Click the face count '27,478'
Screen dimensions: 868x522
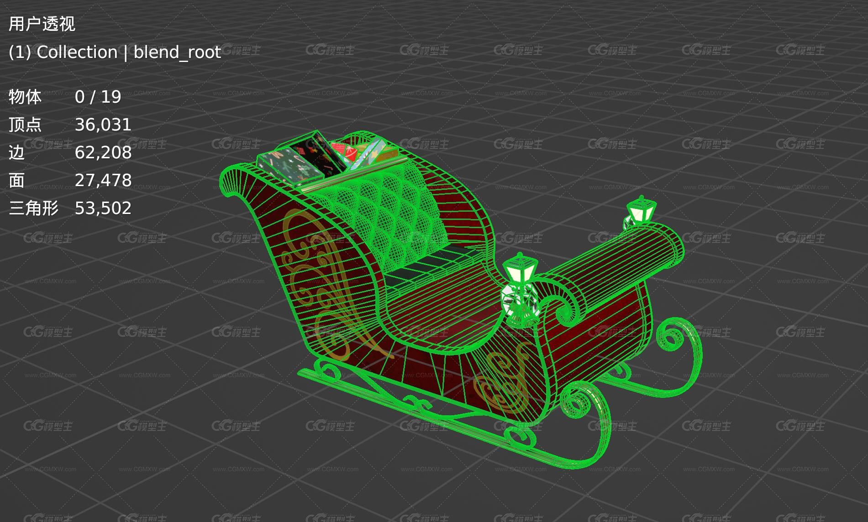(103, 180)
